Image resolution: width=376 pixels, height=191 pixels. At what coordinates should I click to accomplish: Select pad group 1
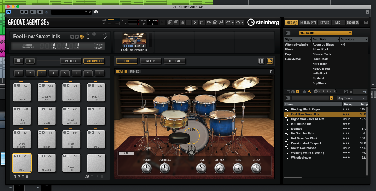click(19, 73)
